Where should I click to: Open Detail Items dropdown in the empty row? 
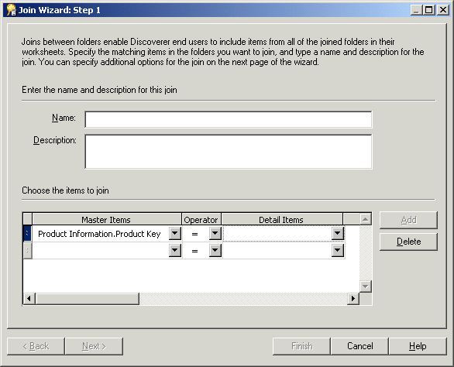tap(338, 250)
